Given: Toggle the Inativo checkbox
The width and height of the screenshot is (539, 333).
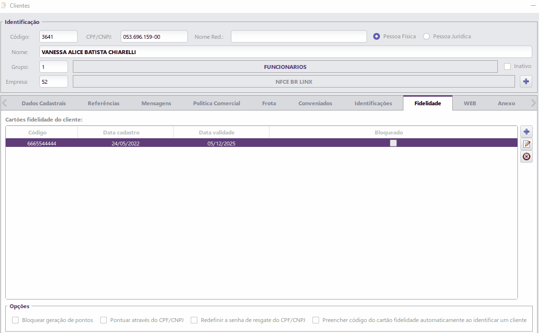Looking at the screenshot, I should [x=507, y=67].
